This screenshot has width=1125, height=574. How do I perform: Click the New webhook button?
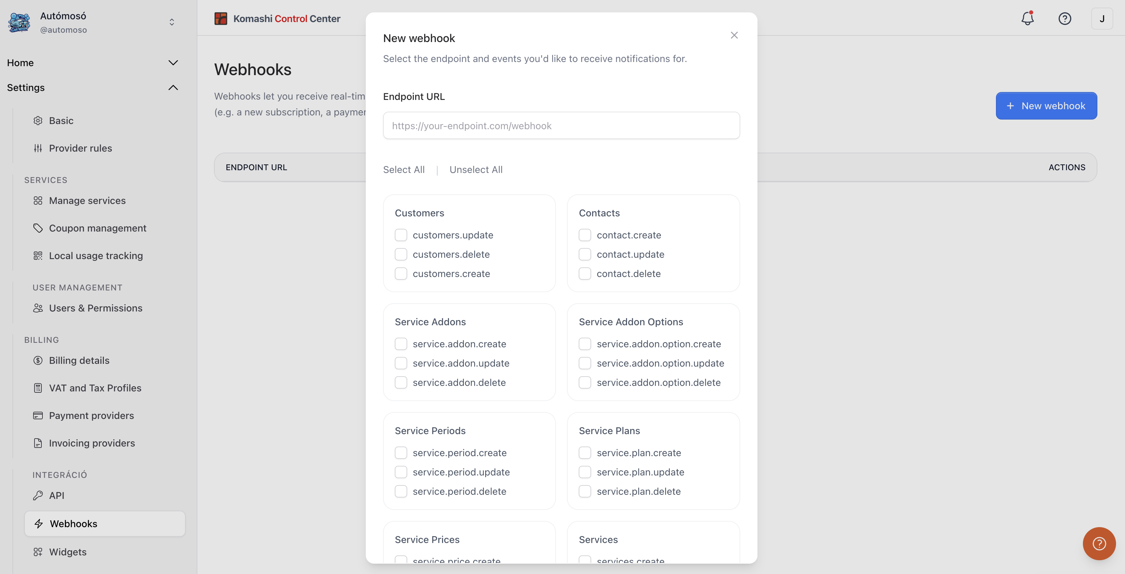[x=1046, y=105]
